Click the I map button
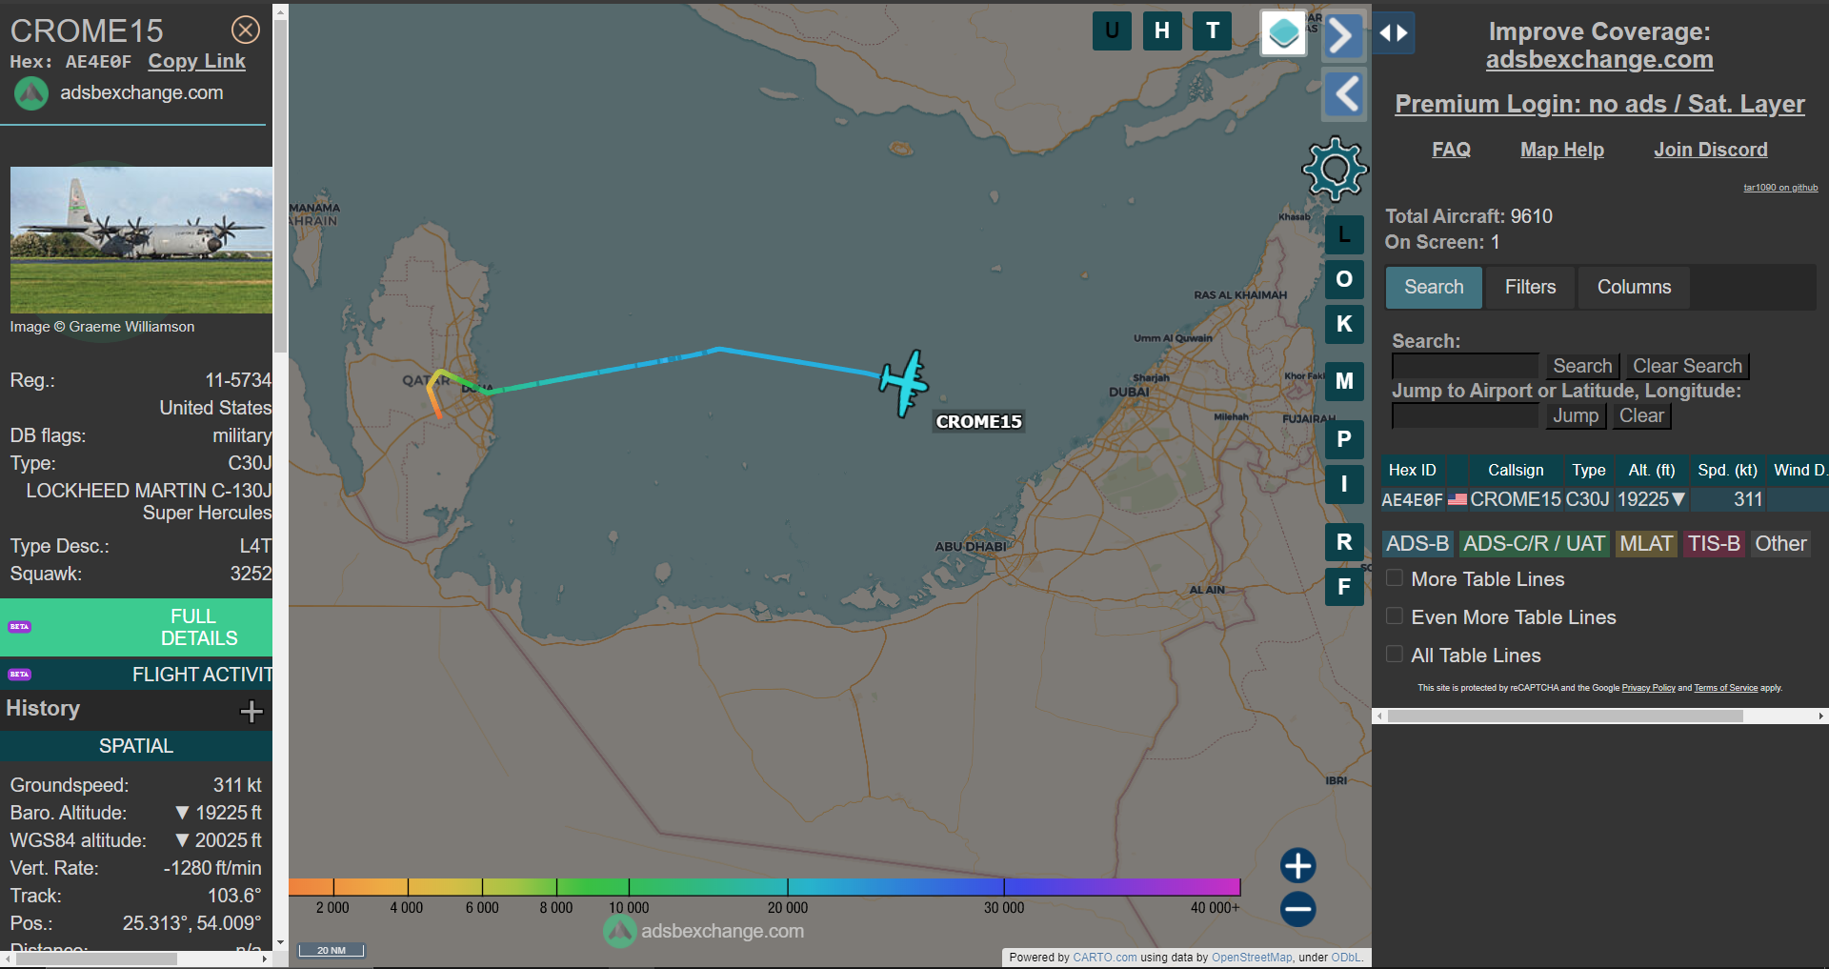The height and width of the screenshot is (969, 1829). point(1344,484)
